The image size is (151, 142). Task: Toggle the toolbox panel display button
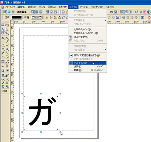pyautogui.click(x=126, y=12)
